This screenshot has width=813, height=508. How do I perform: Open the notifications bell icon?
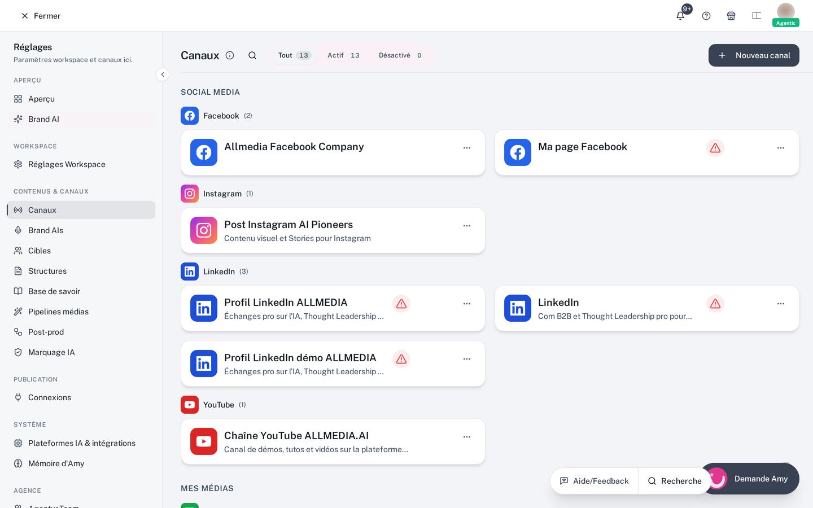(680, 16)
